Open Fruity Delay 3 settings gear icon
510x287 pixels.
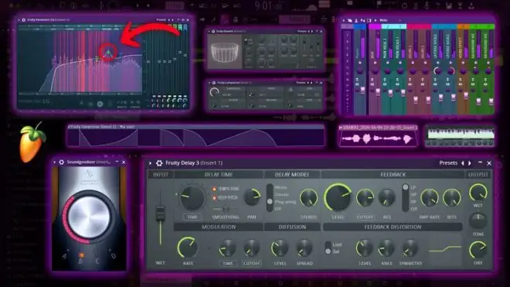(x=159, y=163)
